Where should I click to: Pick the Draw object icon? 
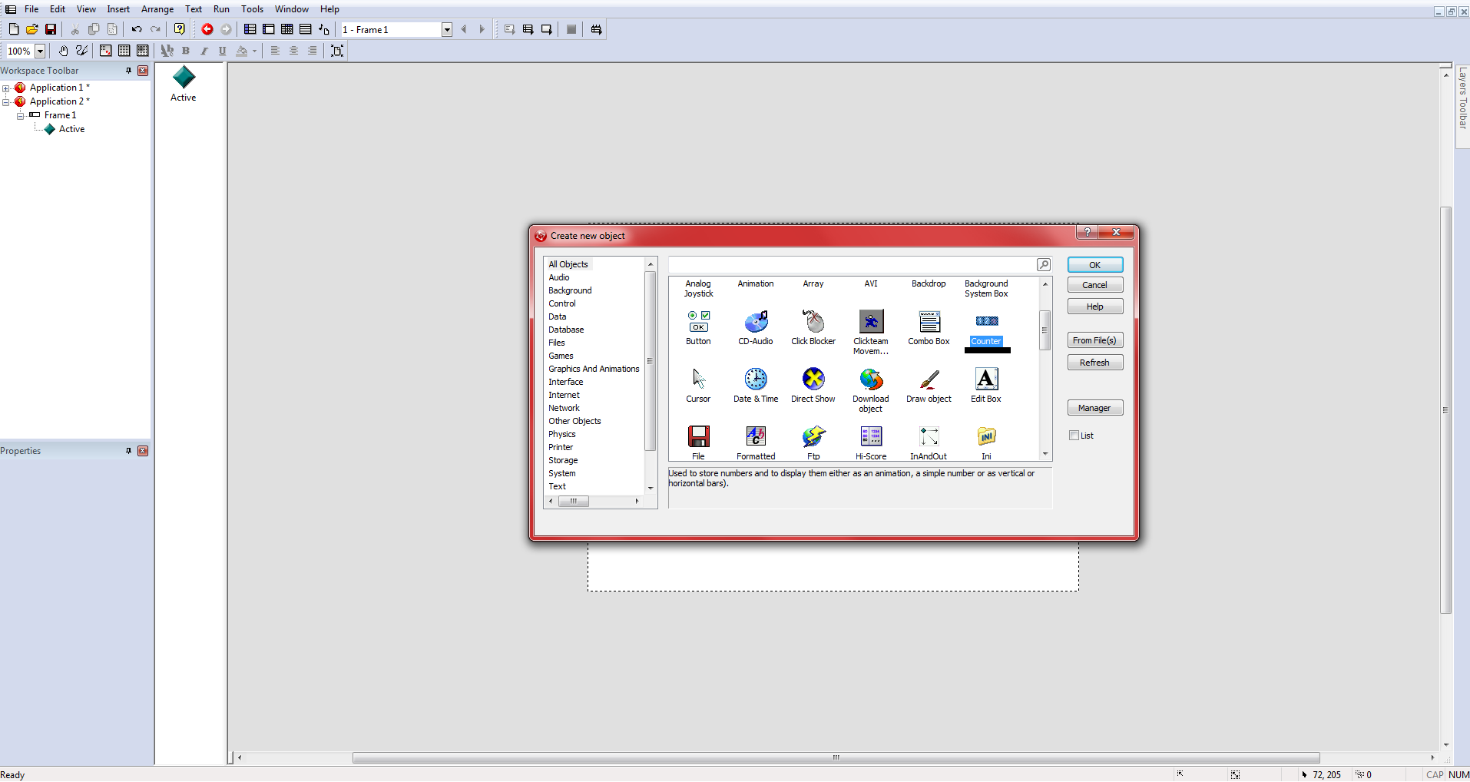click(929, 379)
